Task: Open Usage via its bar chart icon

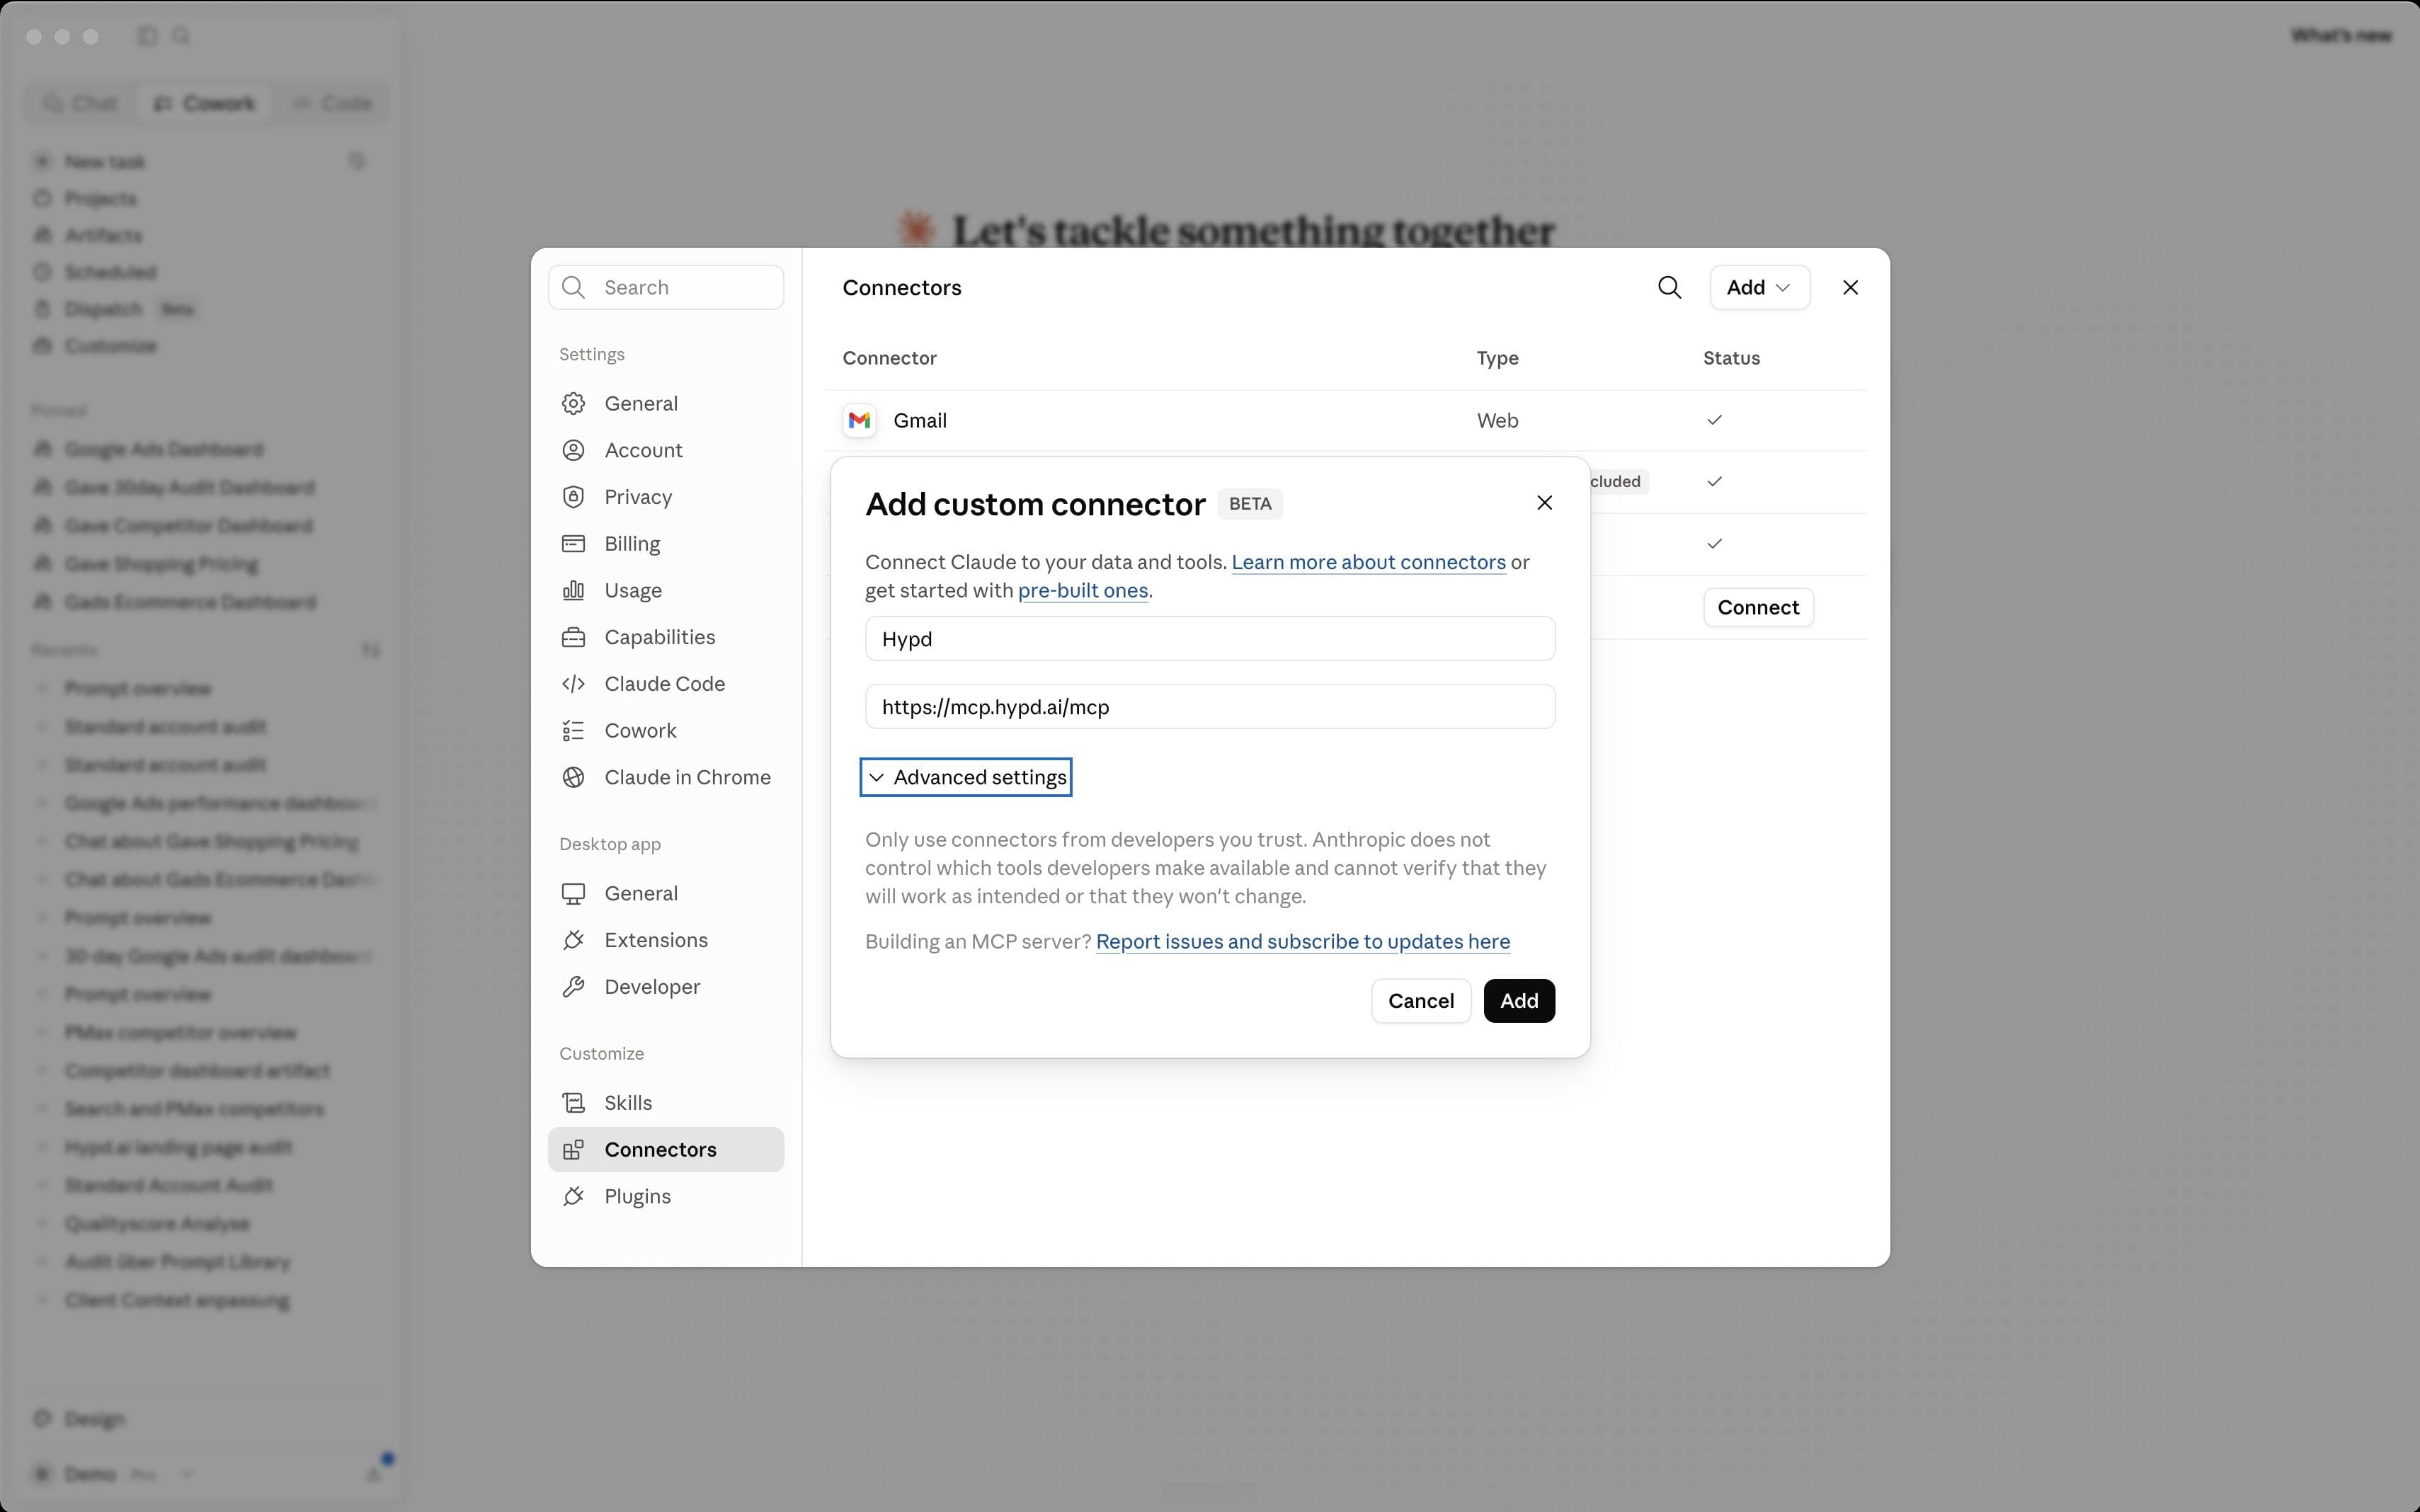Action: coord(573,591)
